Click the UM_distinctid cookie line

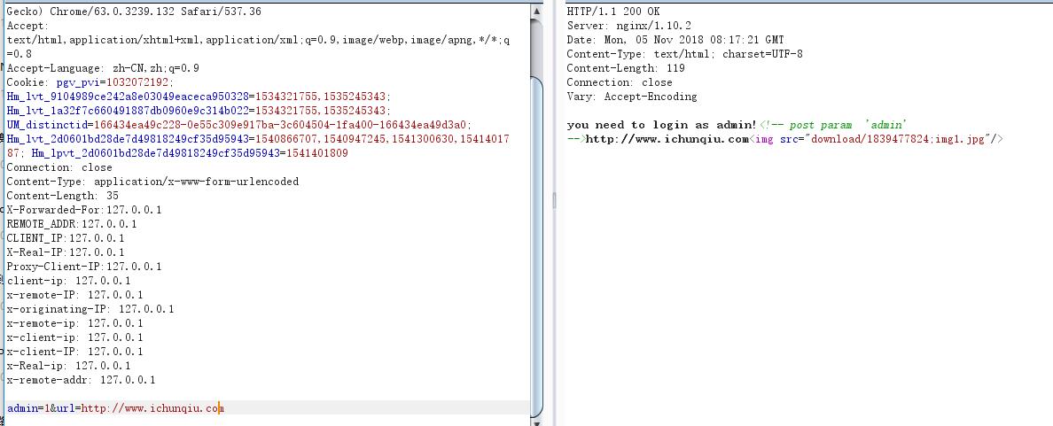pos(239,125)
